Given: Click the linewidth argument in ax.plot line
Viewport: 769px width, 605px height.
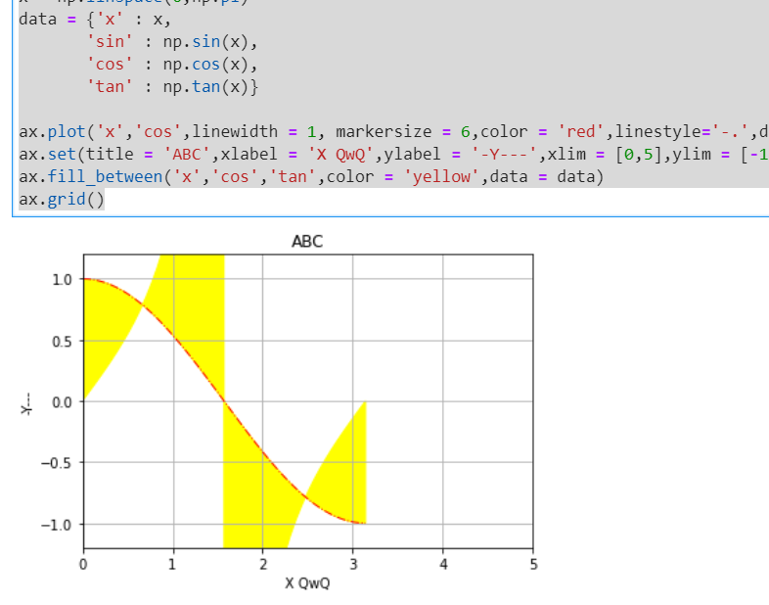Looking at the screenshot, I should (254, 132).
